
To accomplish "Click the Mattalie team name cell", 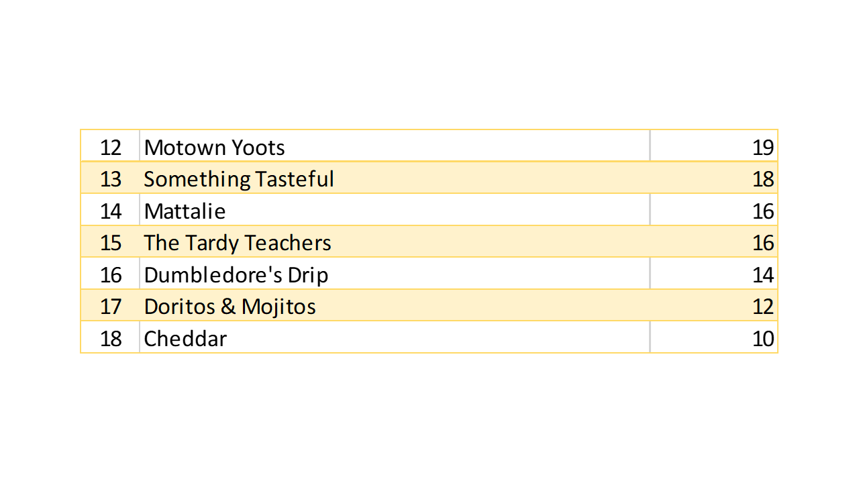I will coord(185,211).
